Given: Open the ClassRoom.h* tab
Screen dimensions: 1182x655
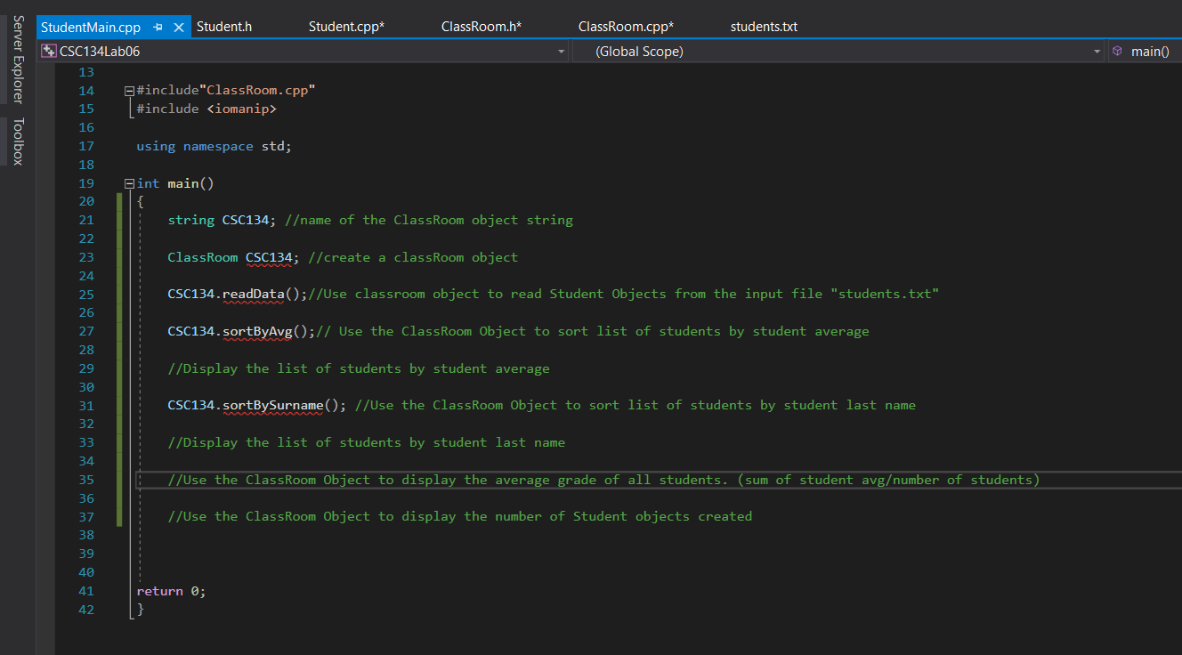Looking at the screenshot, I should coord(482,27).
